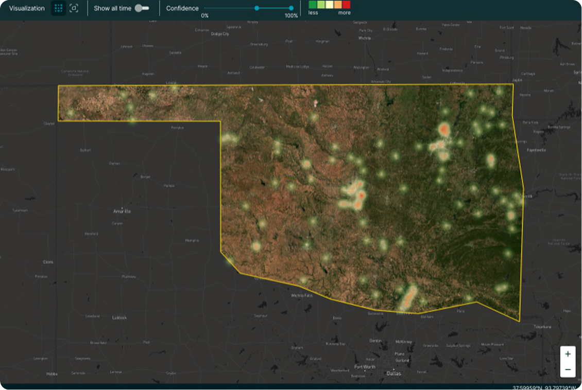582x390 pixels.
Task: Click the orange legend swatch
Action: click(x=338, y=5)
